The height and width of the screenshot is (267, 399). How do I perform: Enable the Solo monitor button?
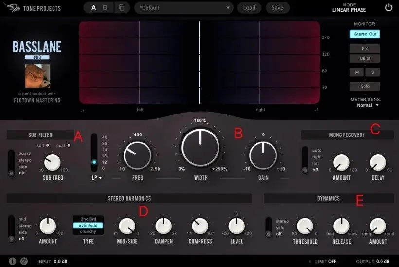pyautogui.click(x=364, y=86)
